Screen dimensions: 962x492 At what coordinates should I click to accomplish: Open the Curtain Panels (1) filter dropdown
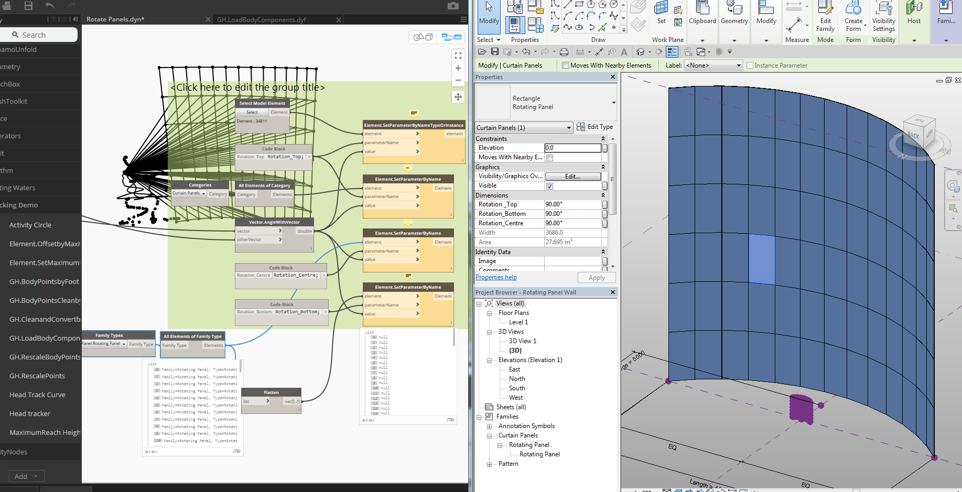[523, 128]
